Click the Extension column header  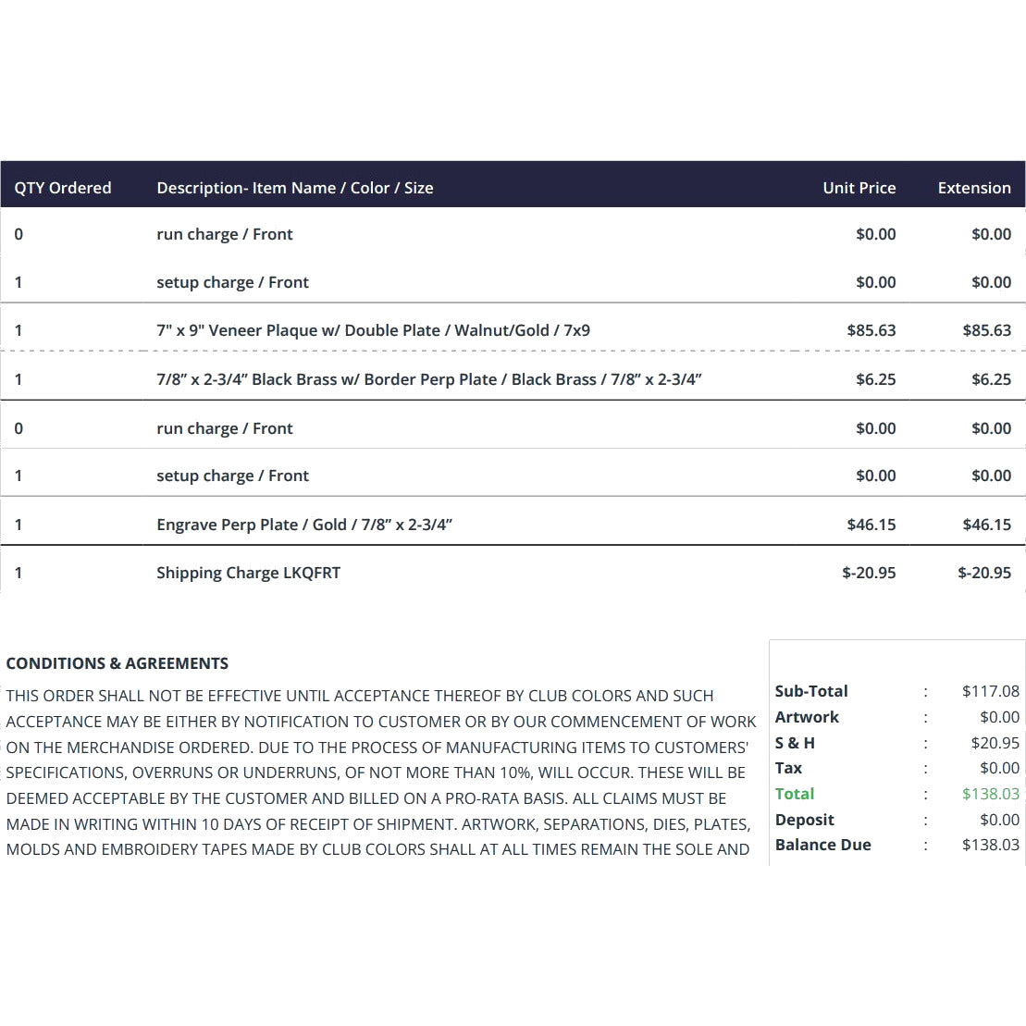click(973, 188)
